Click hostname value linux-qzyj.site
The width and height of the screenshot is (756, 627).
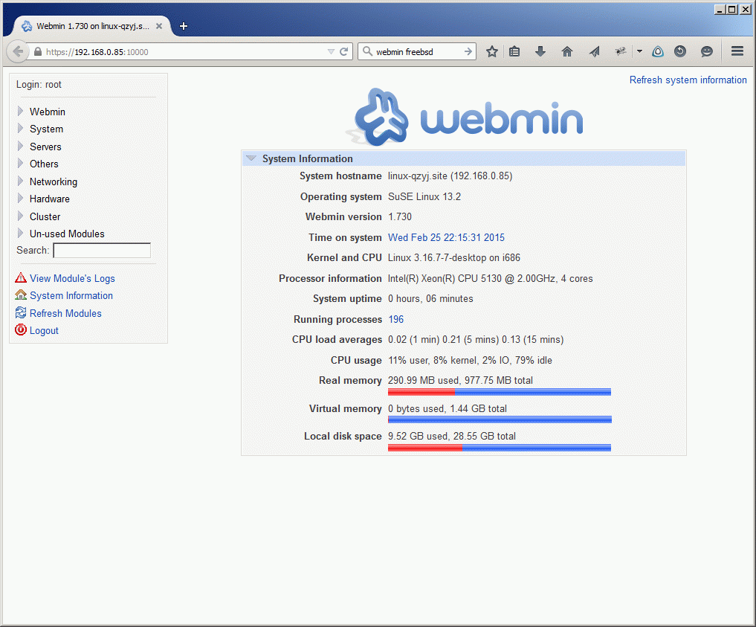click(x=450, y=176)
